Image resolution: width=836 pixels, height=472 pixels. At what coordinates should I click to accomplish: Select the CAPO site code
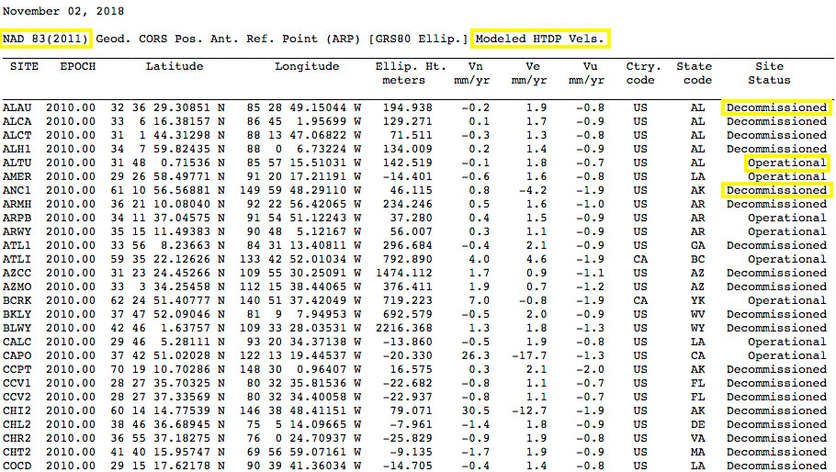[x=17, y=355]
